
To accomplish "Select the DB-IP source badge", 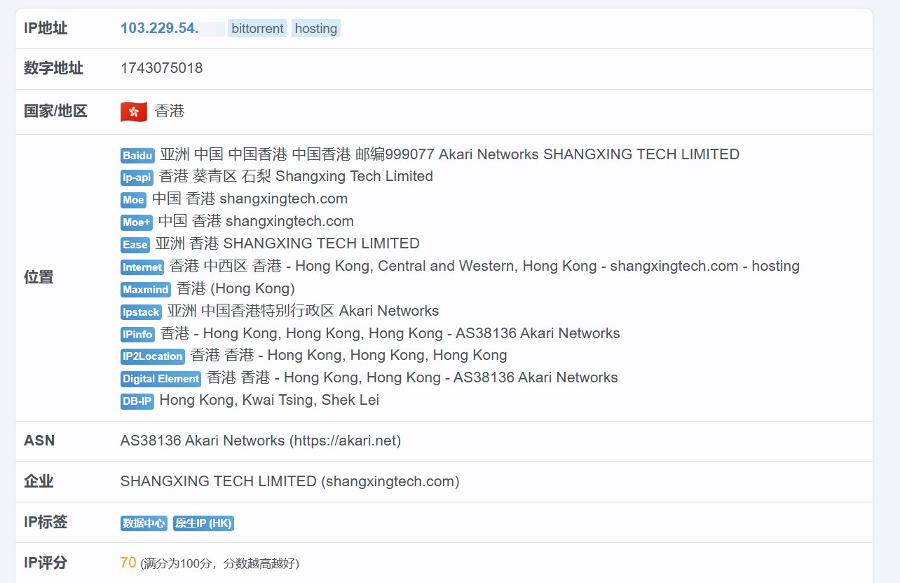I will pos(137,401).
